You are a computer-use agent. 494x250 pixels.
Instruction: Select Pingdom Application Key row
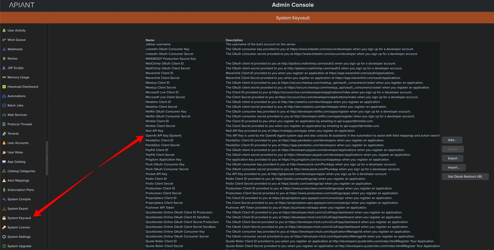pyautogui.click(x=293, y=160)
